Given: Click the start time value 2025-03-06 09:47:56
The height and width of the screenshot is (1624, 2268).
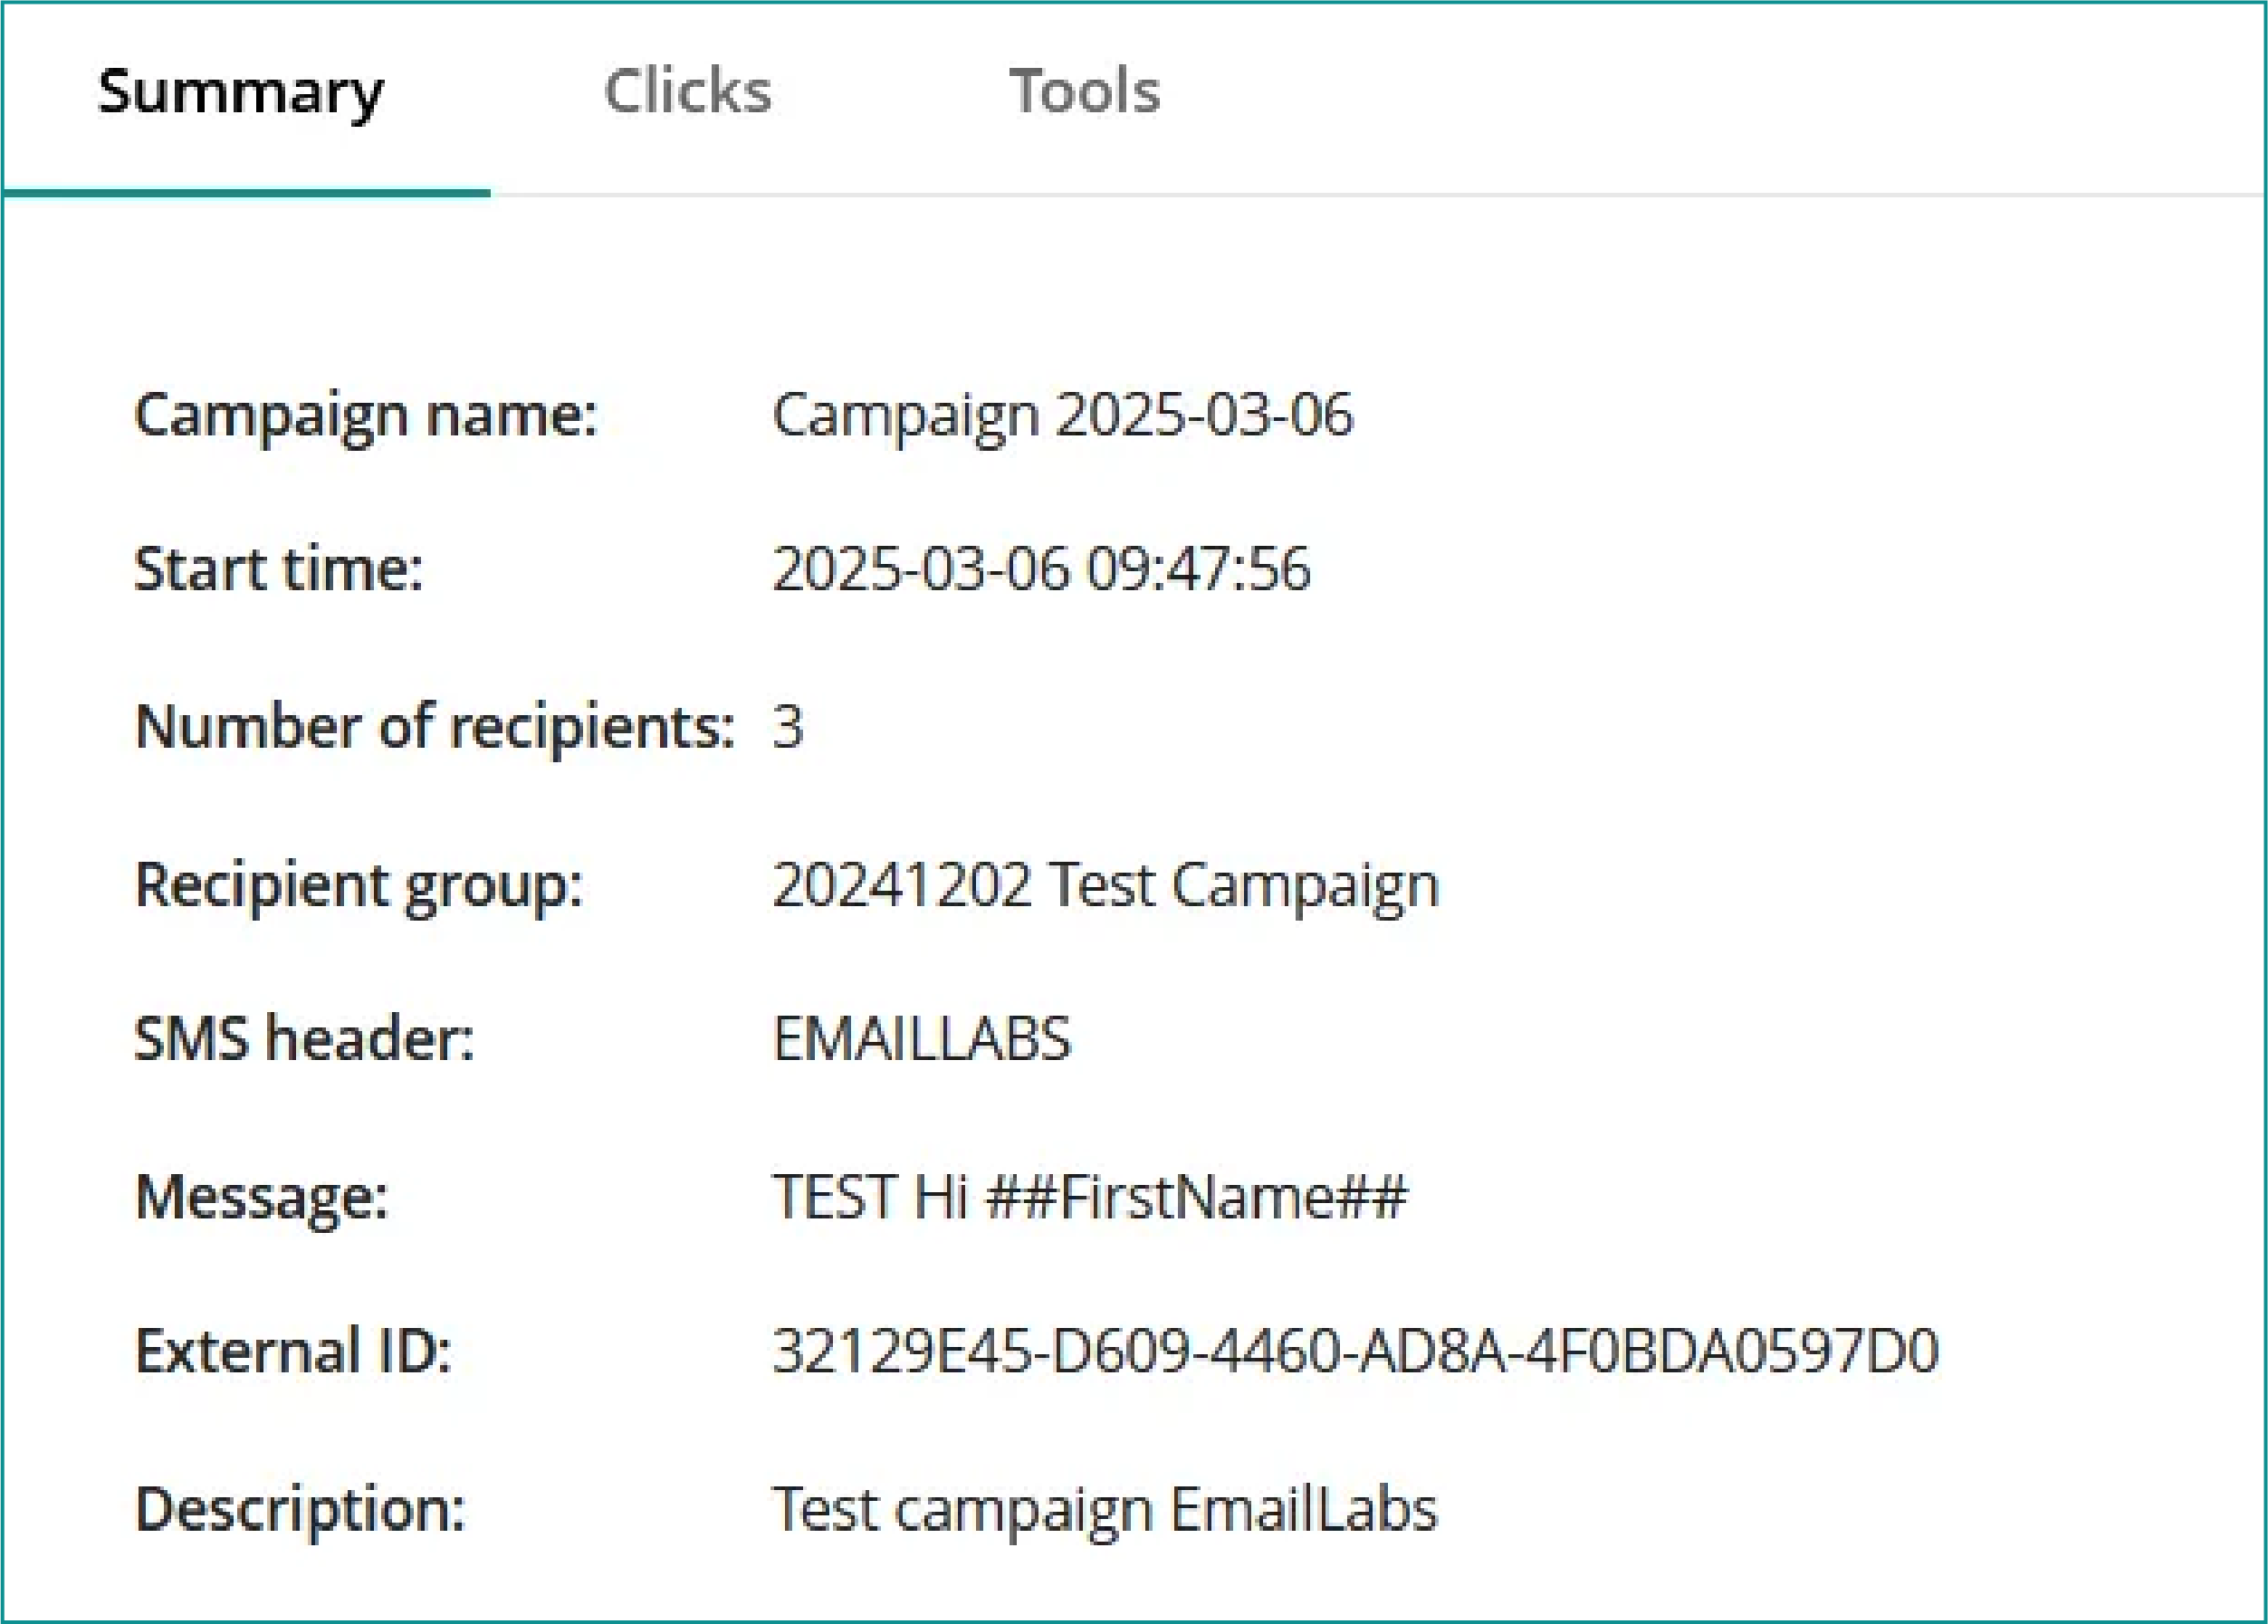Looking at the screenshot, I should pos(1041,569).
